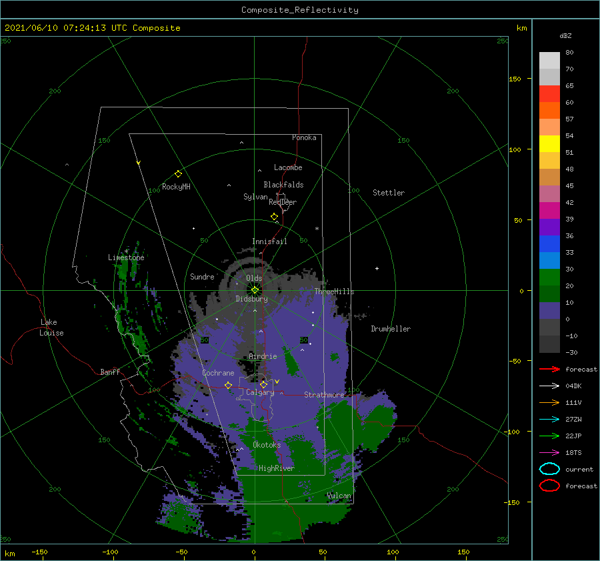Click the 04DK legend label
Image resolution: width=600 pixels, height=561 pixels.
coord(573,386)
